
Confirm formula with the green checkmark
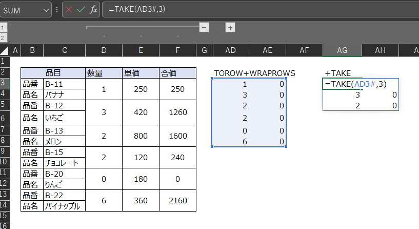(81, 10)
